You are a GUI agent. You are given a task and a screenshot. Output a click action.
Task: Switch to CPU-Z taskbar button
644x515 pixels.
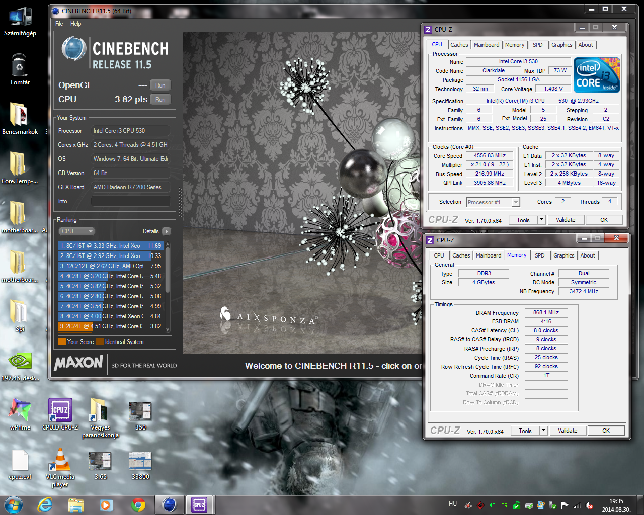click(x=200, y=505)
